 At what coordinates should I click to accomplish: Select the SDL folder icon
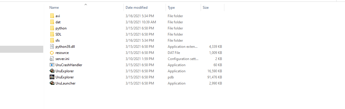[x=52, y=34]
